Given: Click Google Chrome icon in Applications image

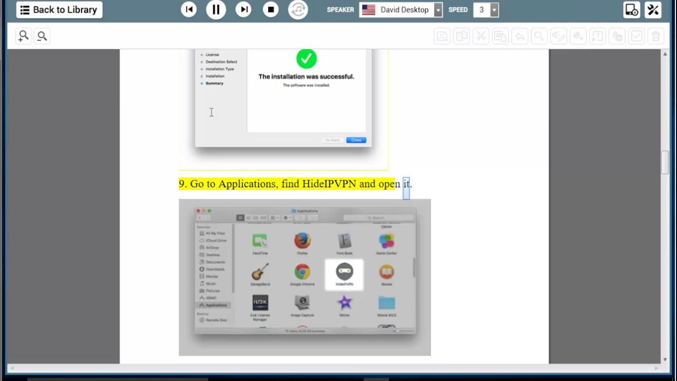Looking at the screenshot, I should click(x=303, y=272).
